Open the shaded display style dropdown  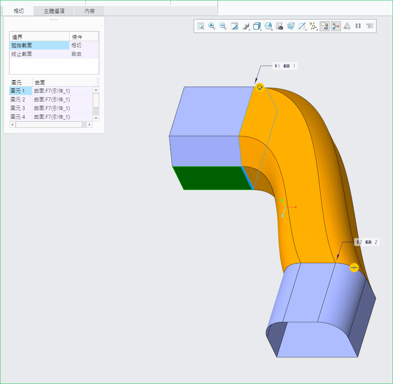click(x=246, y=26)
